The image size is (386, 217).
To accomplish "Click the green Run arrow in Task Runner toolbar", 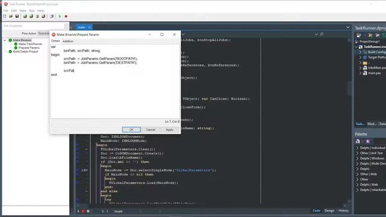I will 60,16.
